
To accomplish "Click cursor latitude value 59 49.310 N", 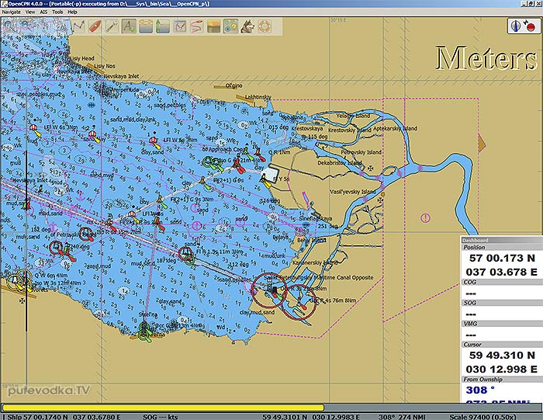I will click(502, 356).
